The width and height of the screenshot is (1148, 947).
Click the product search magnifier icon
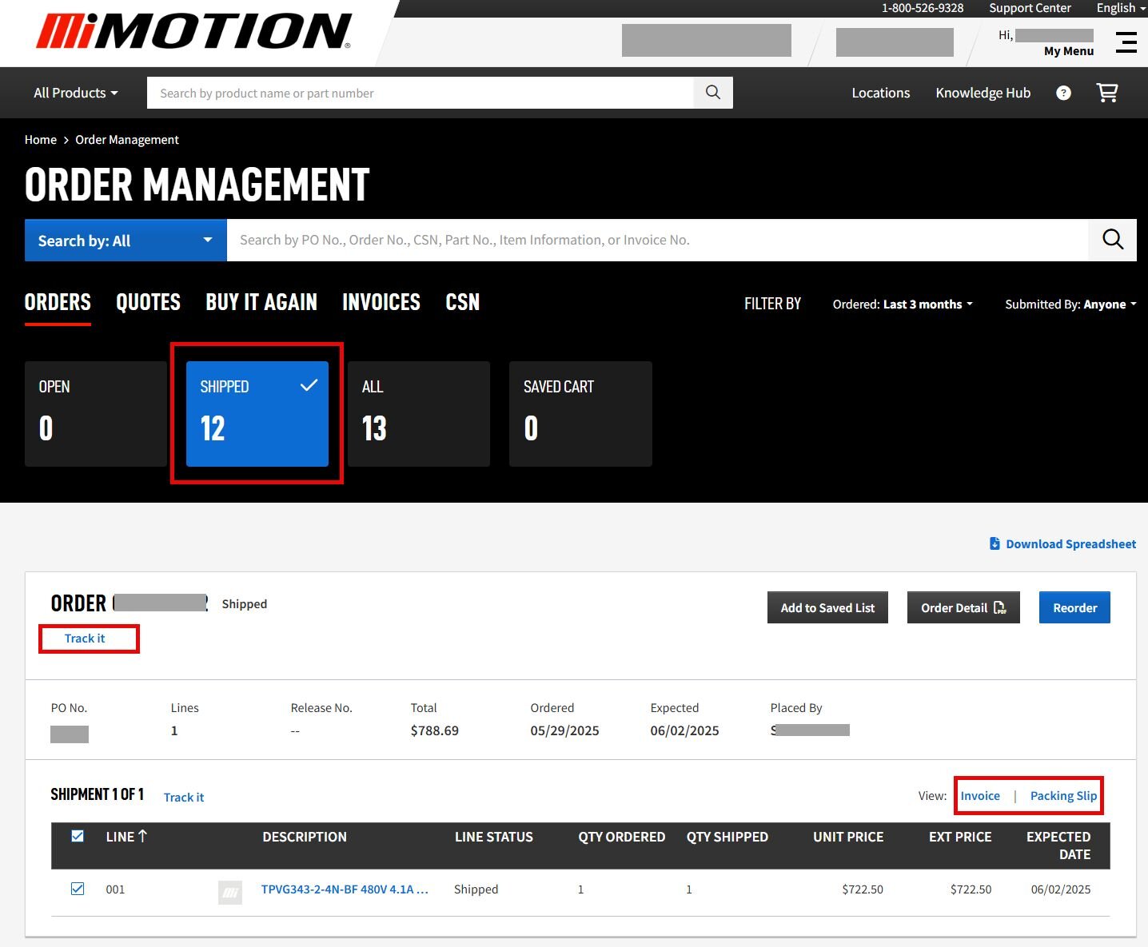pyautogui.click(x=713, y=93)
